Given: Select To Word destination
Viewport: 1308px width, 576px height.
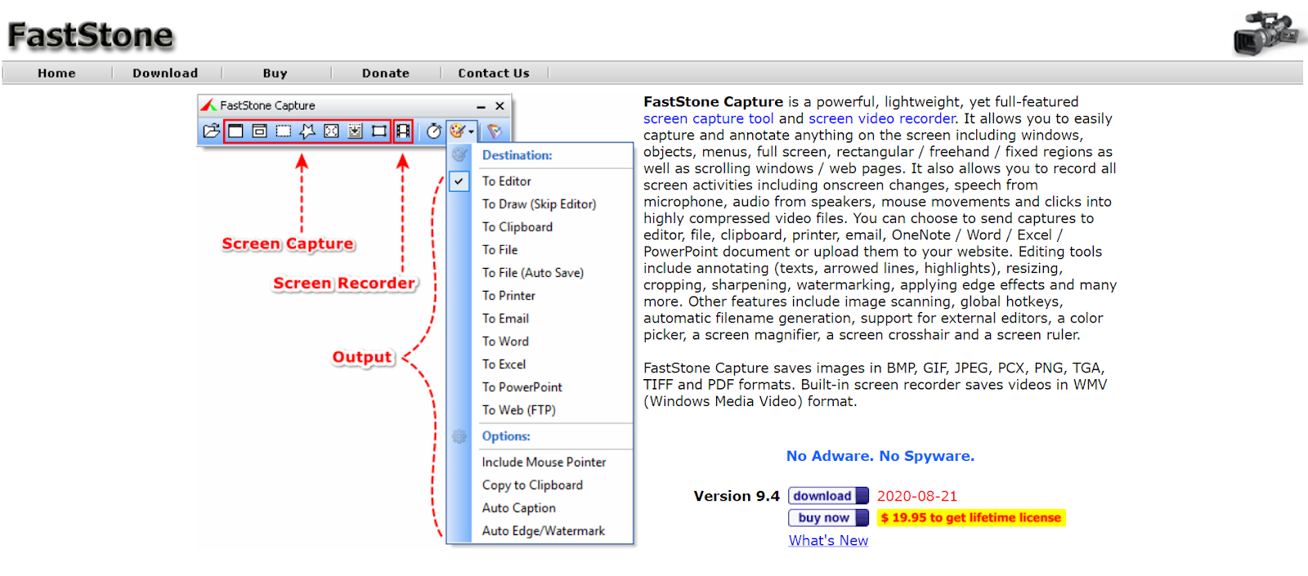Looking at the screenshot, I should (505, 342).
